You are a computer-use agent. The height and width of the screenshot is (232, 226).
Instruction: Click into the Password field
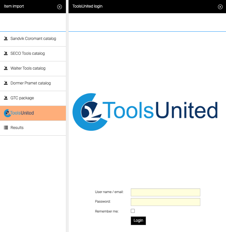coord(165,202)
